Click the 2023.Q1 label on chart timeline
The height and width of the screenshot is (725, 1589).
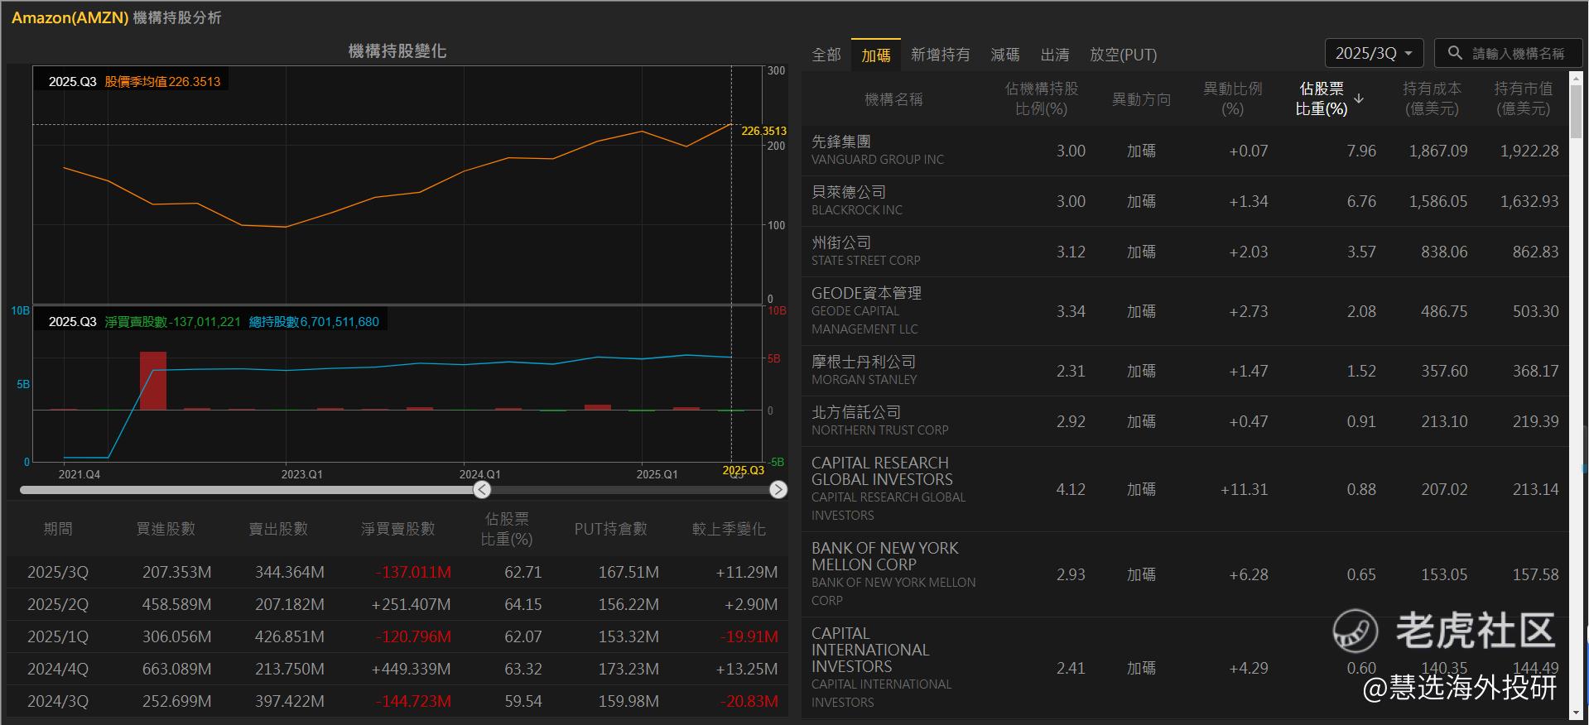point(301,474)
